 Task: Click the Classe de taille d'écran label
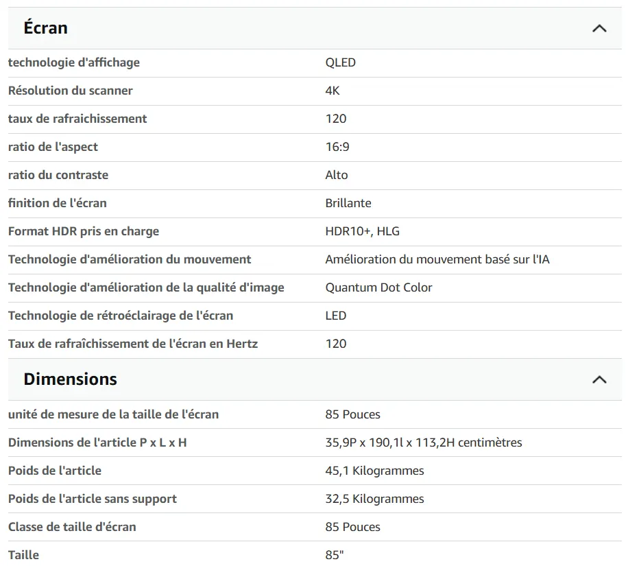[72, 527]
